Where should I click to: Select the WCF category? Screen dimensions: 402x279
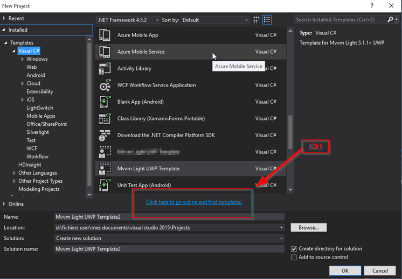pyautogui.click(x=32, y=148)
